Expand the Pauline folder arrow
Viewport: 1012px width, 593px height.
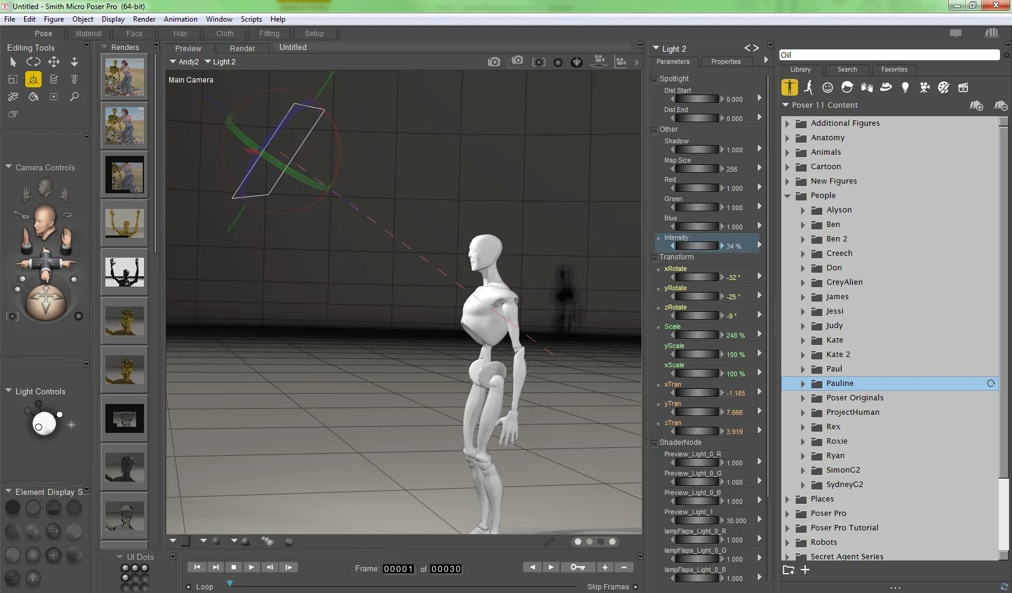pos(803,383)
